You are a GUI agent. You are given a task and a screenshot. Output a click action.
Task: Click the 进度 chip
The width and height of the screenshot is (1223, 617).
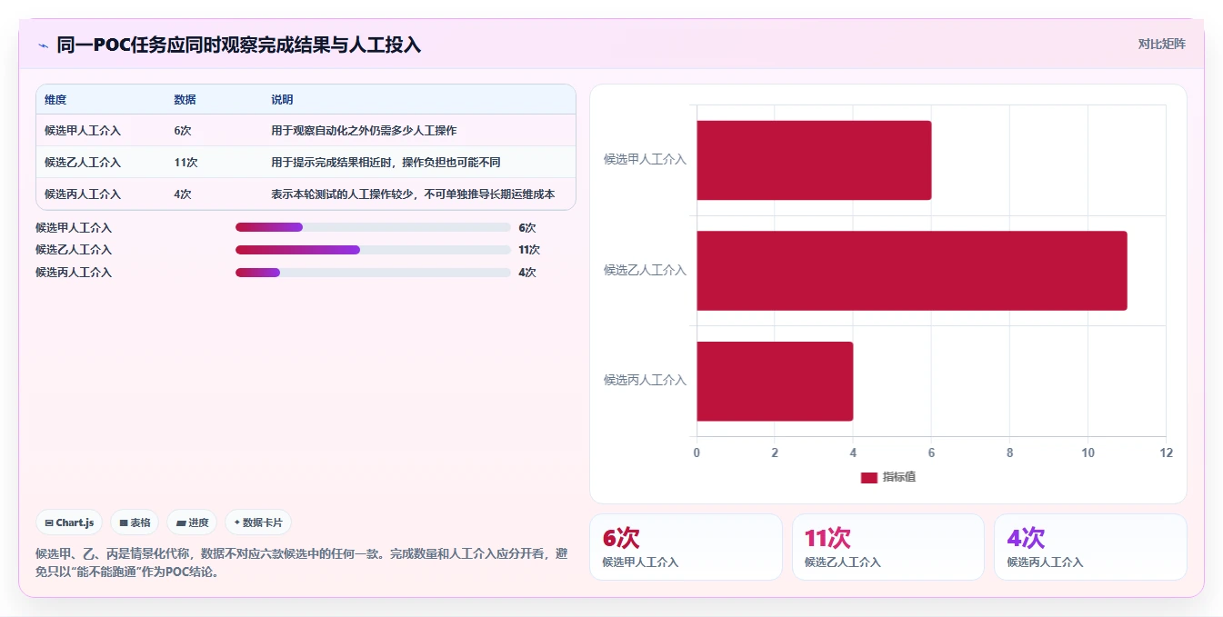[x=192, y=522]
